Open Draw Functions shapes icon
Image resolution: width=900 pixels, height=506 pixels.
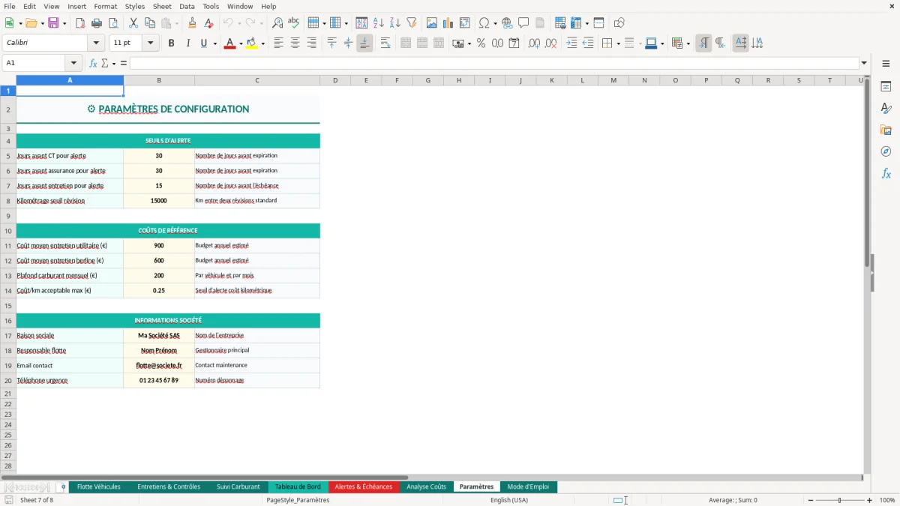point(619,23)
